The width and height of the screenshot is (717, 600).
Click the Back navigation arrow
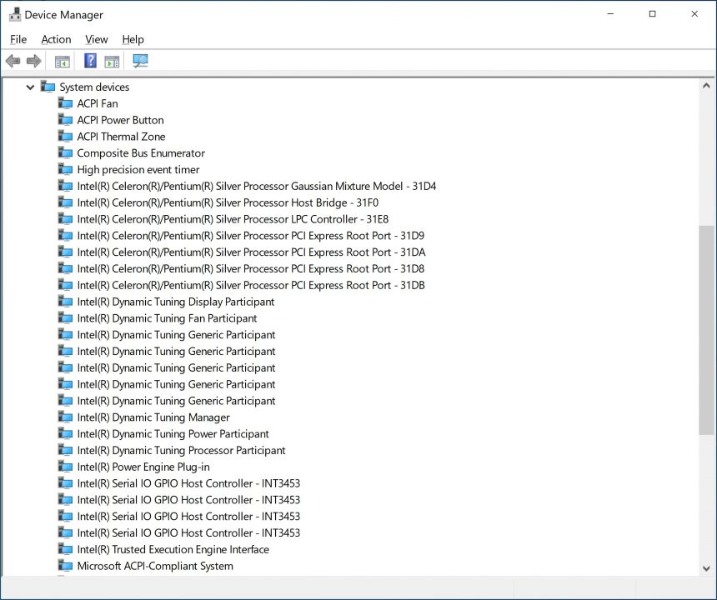click(x=13, y=60)
